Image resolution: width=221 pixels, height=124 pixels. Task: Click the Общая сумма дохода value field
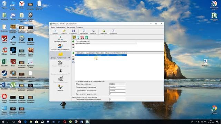(x=117, y=84)
